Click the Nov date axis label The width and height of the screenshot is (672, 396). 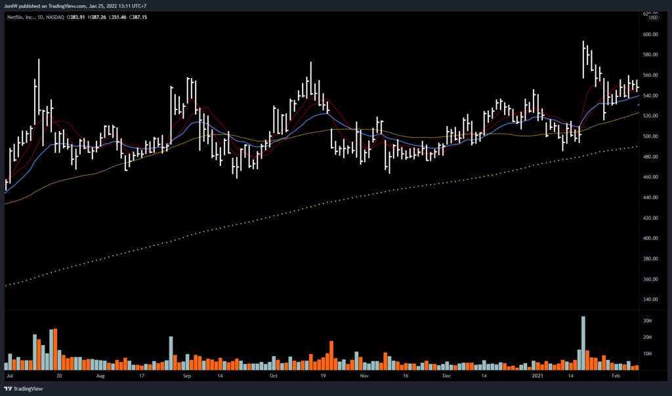pyautogui.click(x=365, y=377)
